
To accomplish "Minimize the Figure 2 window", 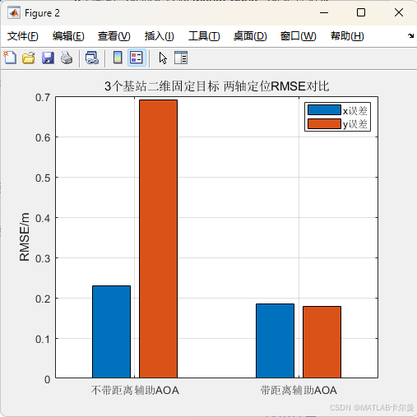I will coord(324,12).
